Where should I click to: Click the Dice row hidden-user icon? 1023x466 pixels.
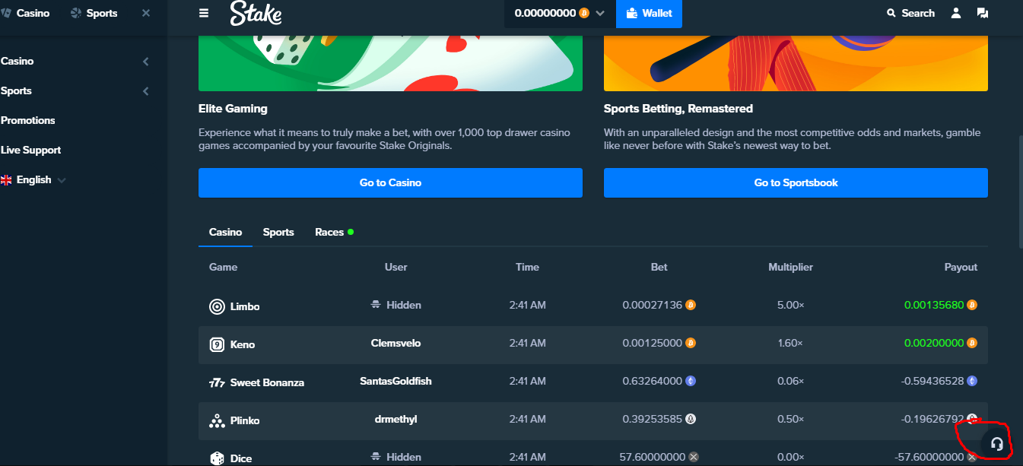(375, 457)
